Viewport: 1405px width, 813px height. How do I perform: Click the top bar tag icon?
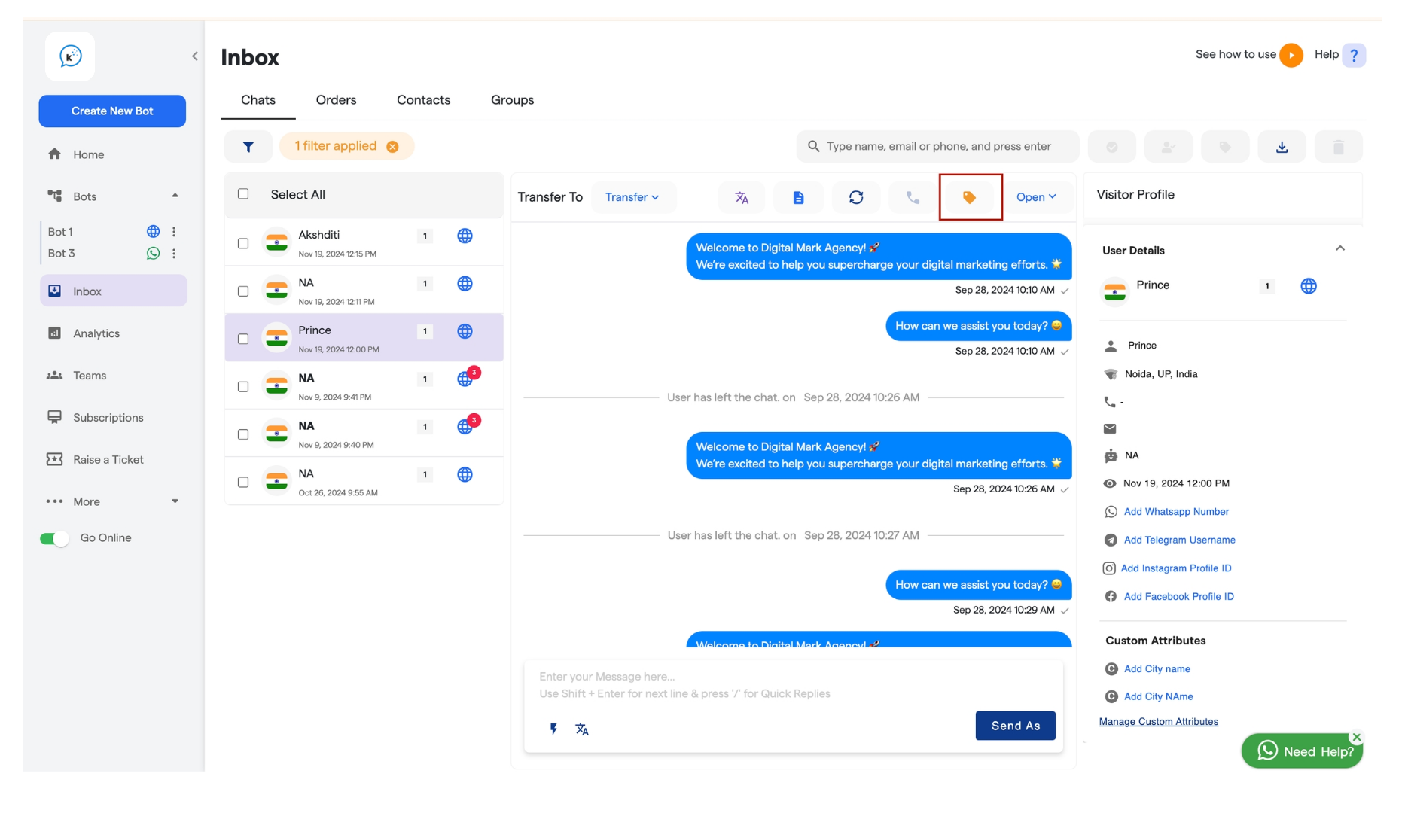1225,147
